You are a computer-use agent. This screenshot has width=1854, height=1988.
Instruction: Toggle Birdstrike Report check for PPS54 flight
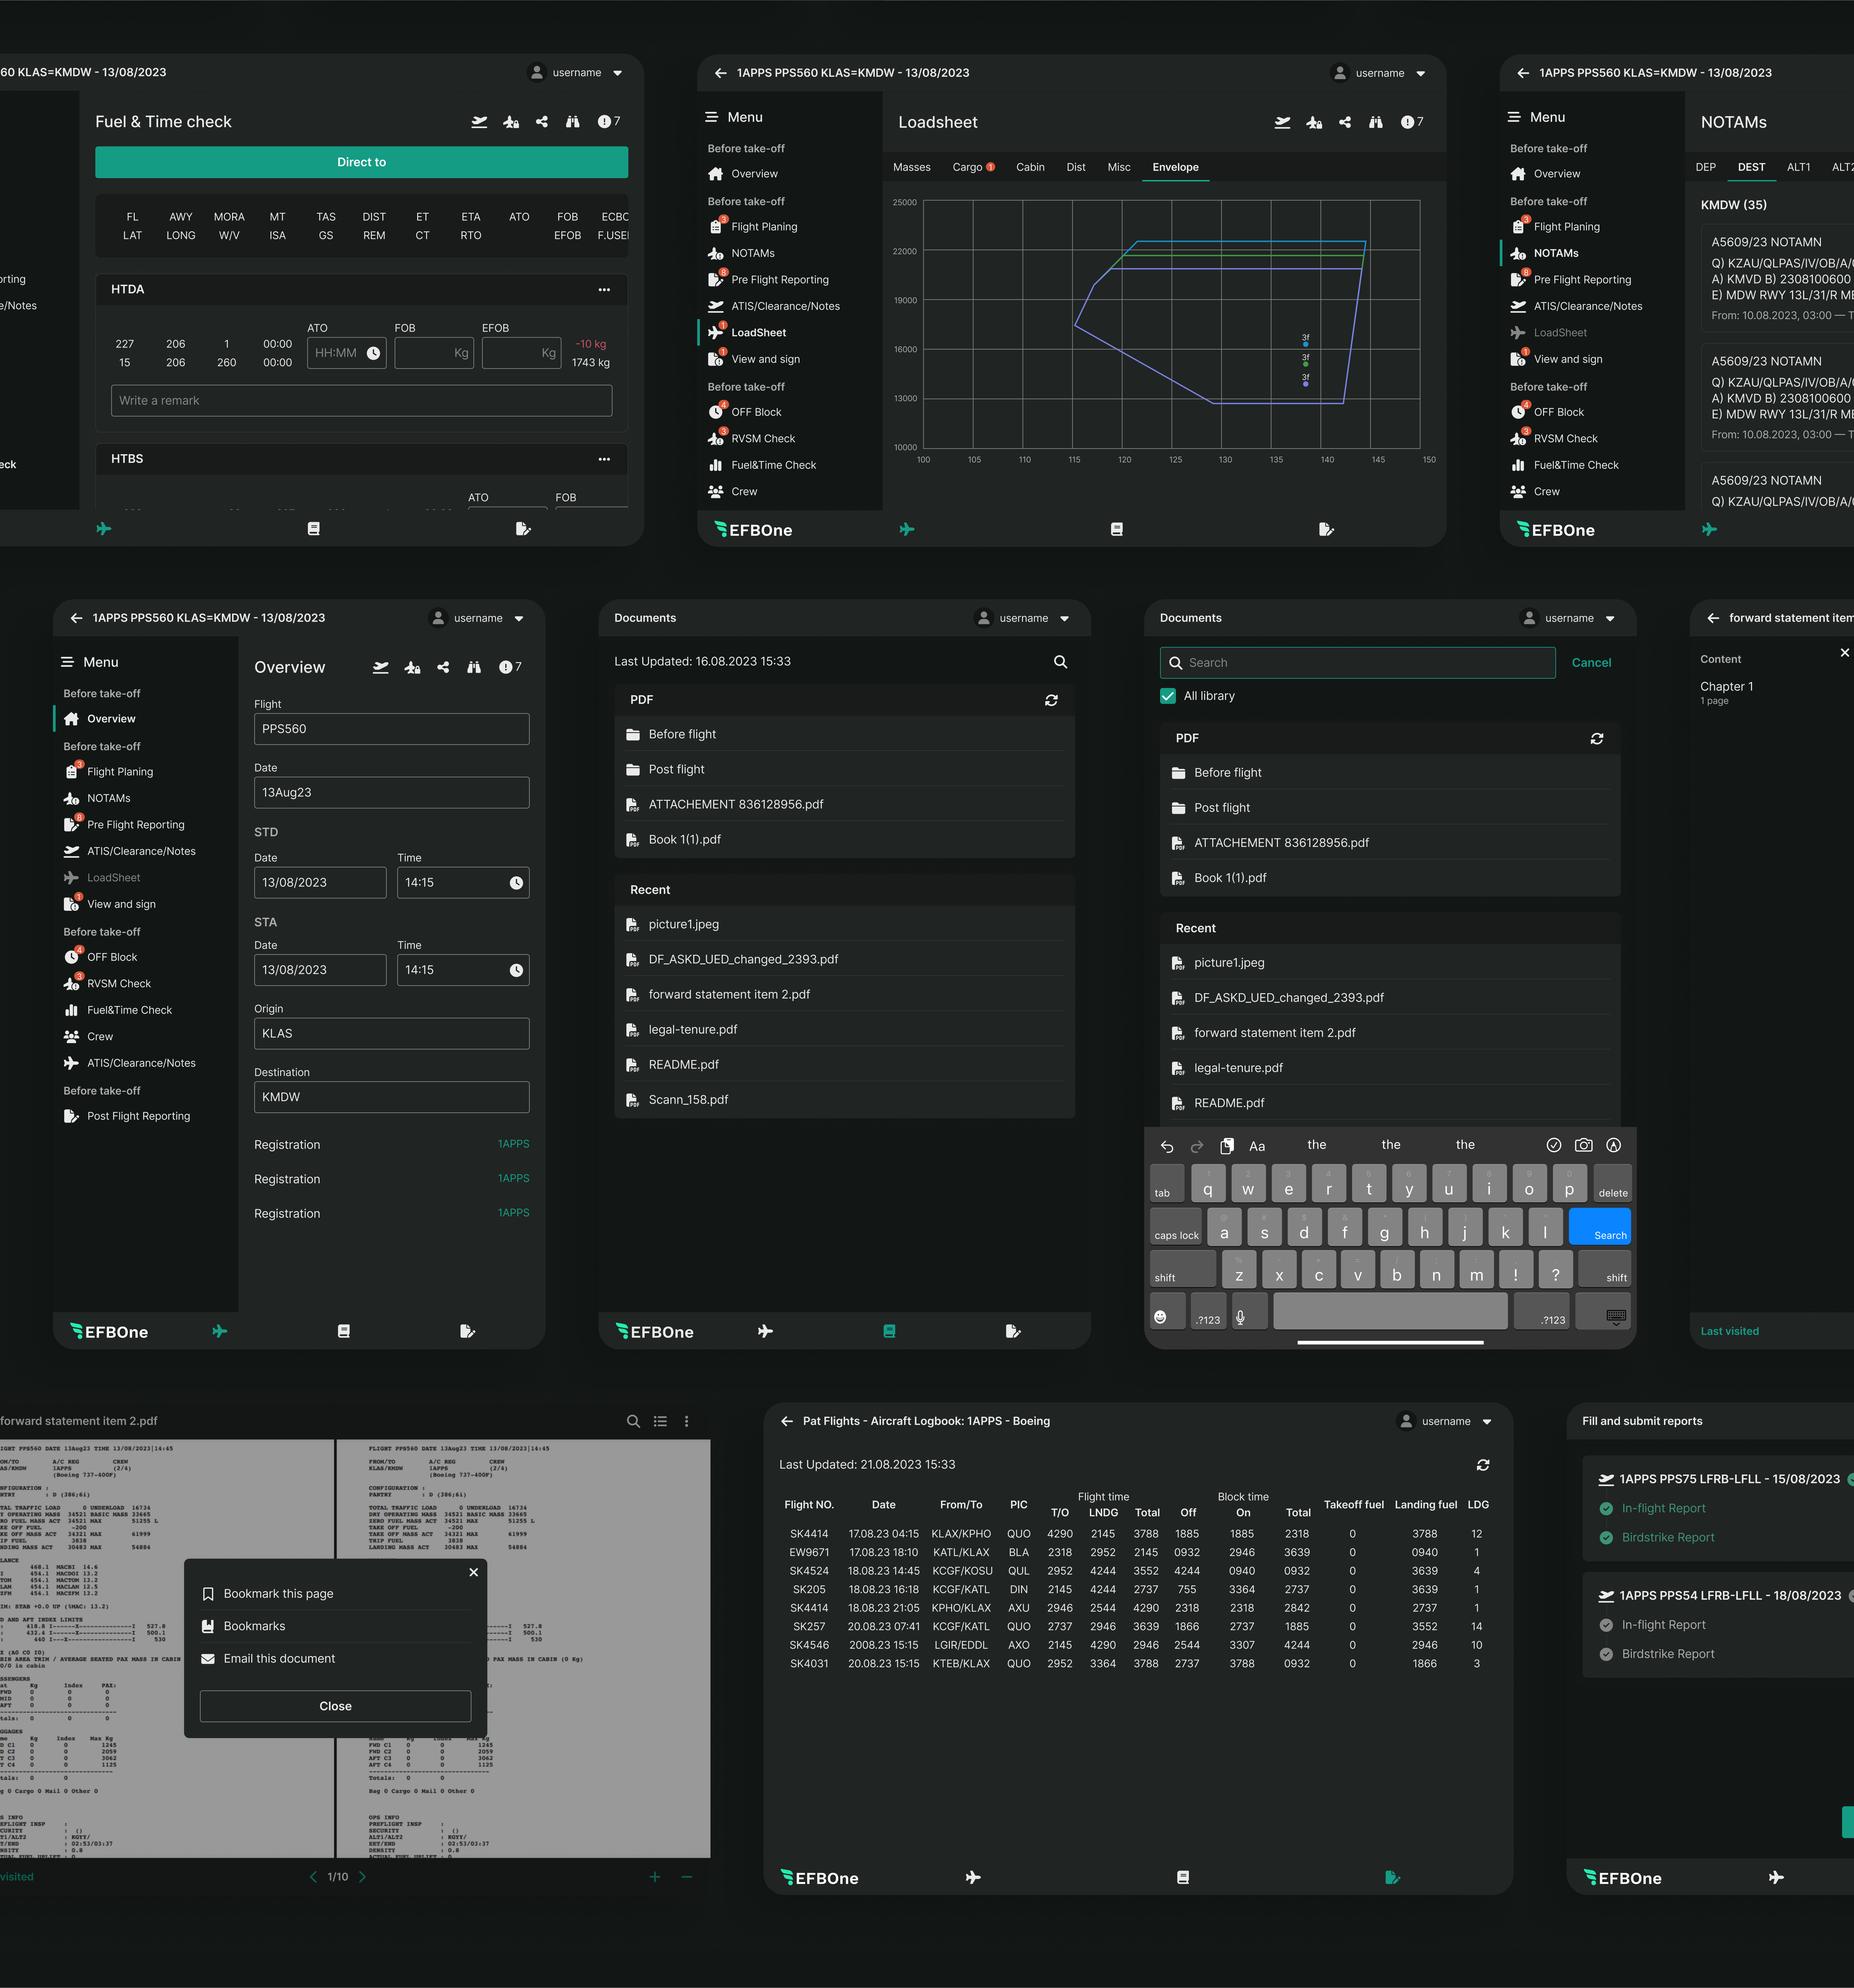click(x=1606, y=1654)
